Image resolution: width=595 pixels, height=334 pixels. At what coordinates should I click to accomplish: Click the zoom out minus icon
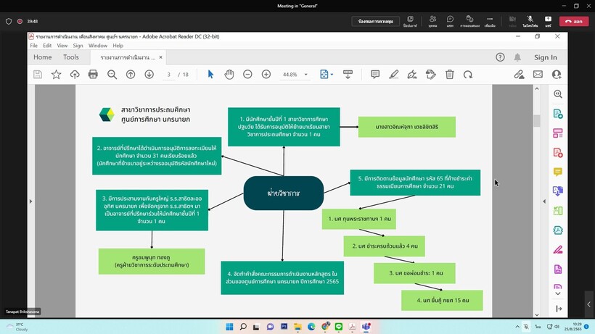[x=247, y=74]
